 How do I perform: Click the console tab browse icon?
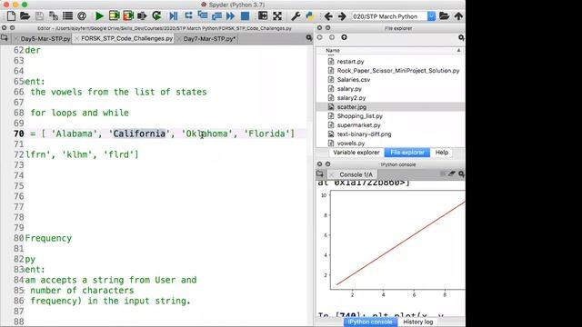click(x=320, y=173)
